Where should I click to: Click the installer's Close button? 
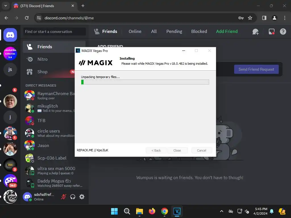[177, 150]
